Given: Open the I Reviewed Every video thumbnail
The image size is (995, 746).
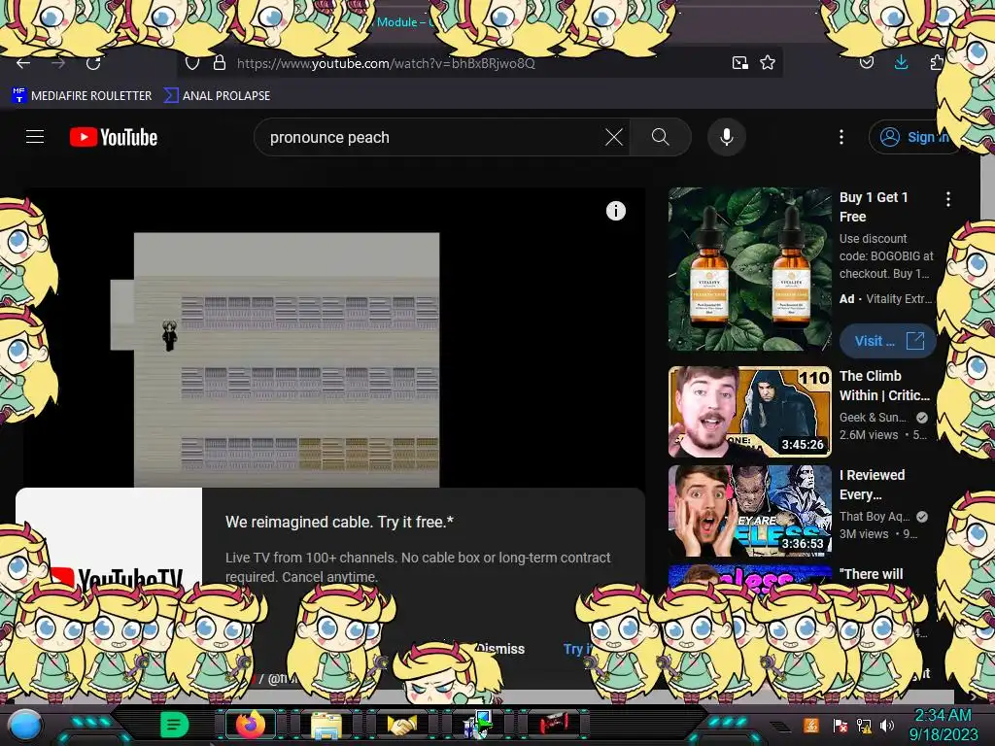Looking at the screenshot, I should (749, 511).
